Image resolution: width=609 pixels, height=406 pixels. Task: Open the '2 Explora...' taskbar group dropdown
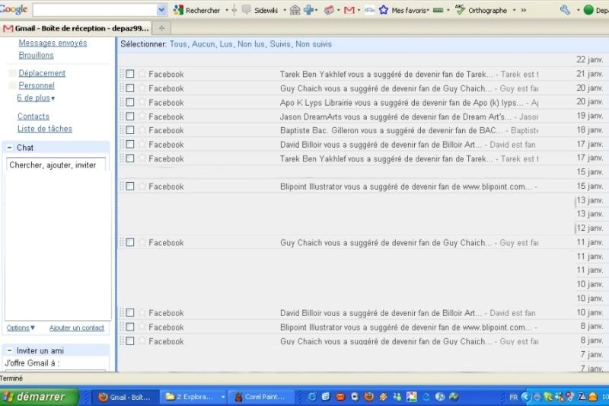click(x=223, y=397)
